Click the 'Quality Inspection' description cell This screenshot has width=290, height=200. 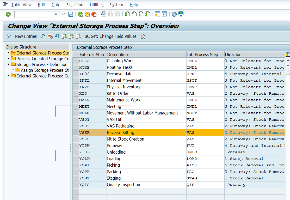tap(146, 185)
